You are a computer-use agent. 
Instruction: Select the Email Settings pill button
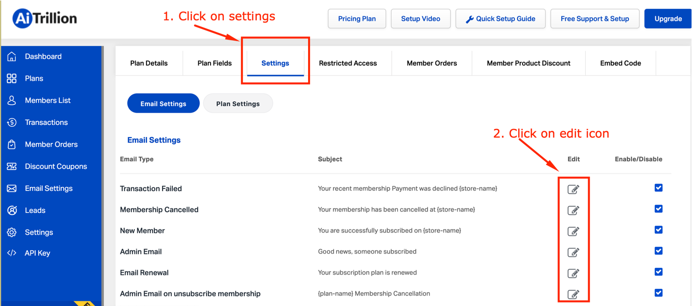point(164,103)
